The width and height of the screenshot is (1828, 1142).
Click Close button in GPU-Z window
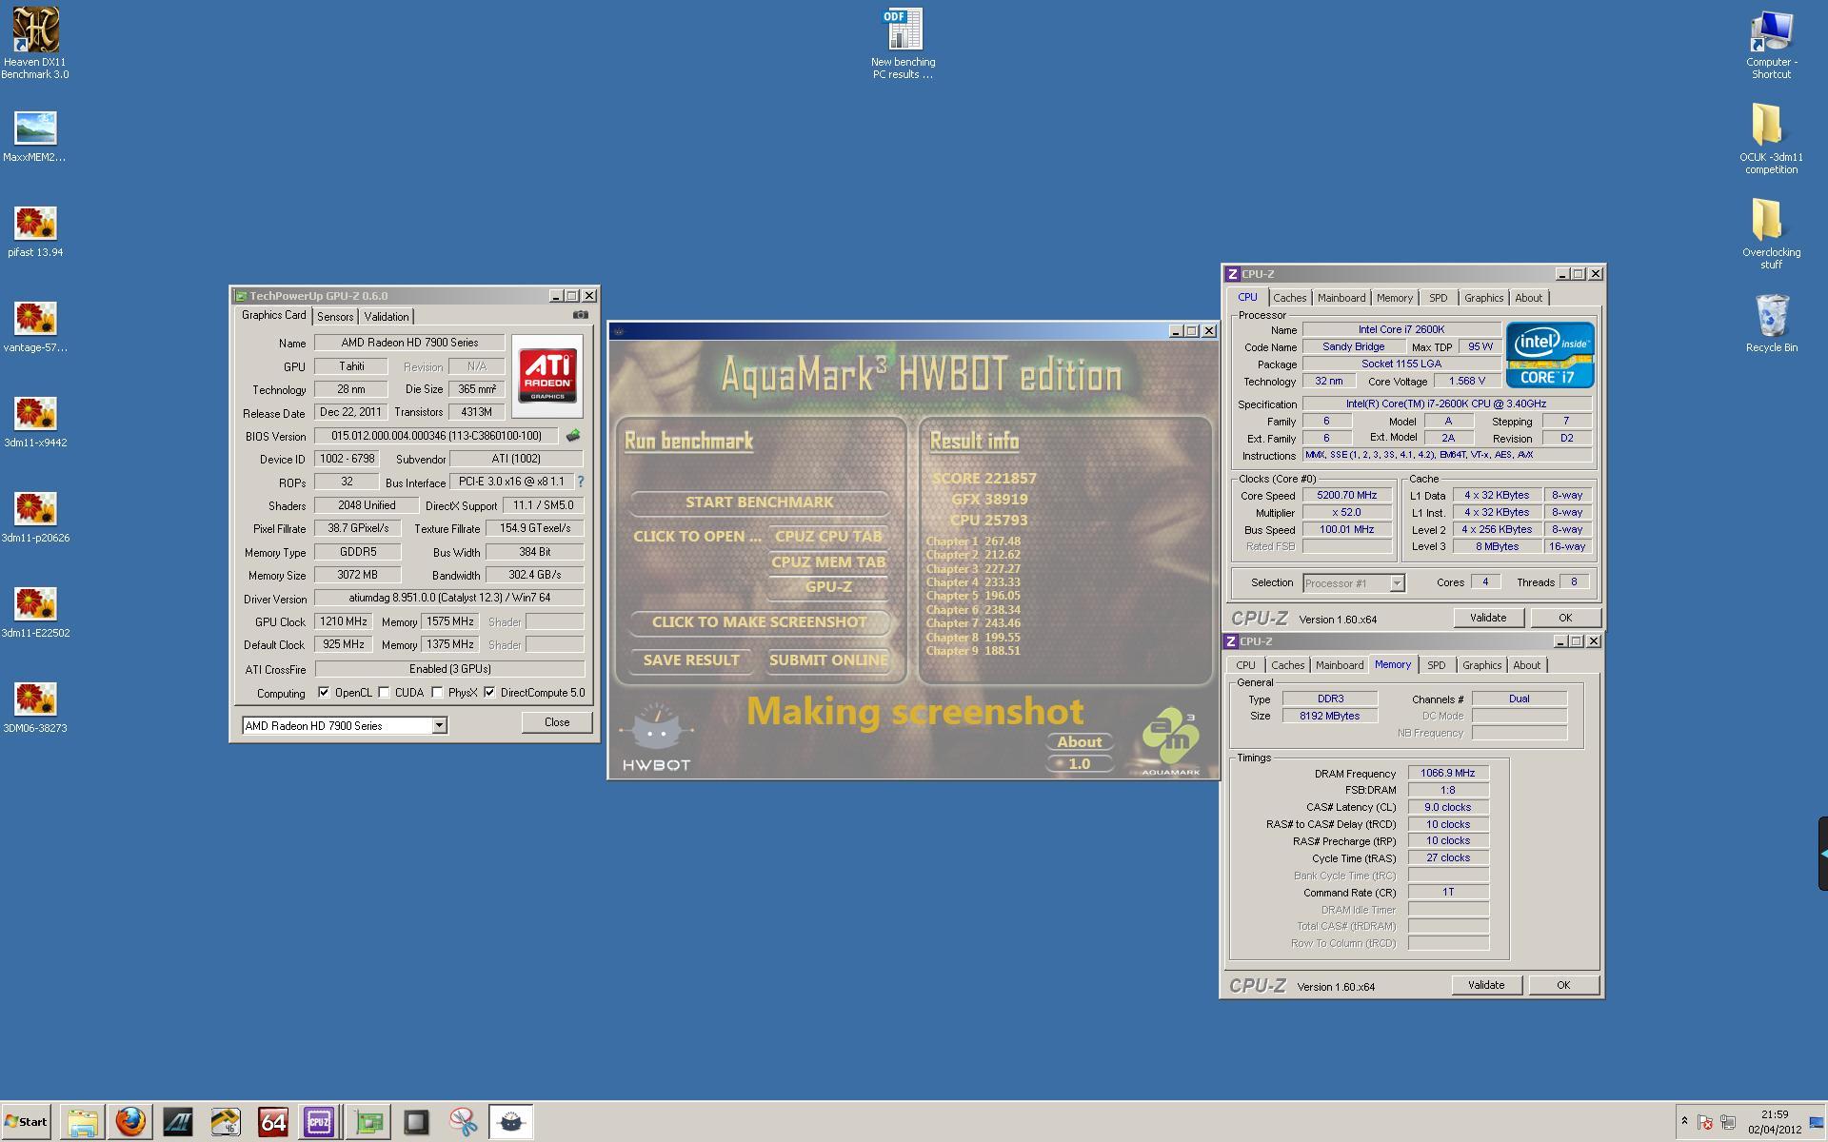pos(556,722)
